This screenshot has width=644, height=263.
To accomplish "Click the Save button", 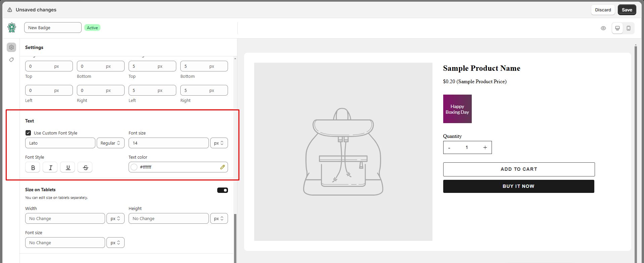I will [x=627, y=10].
